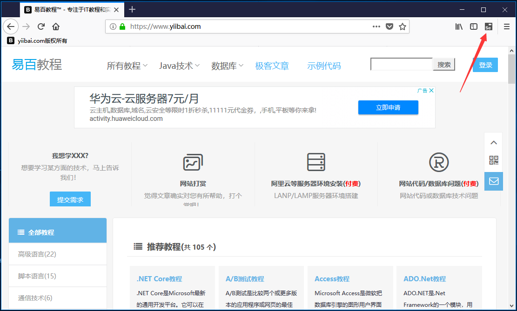
Task: Click the envelope mail icon
Action: tap(494, 181)
